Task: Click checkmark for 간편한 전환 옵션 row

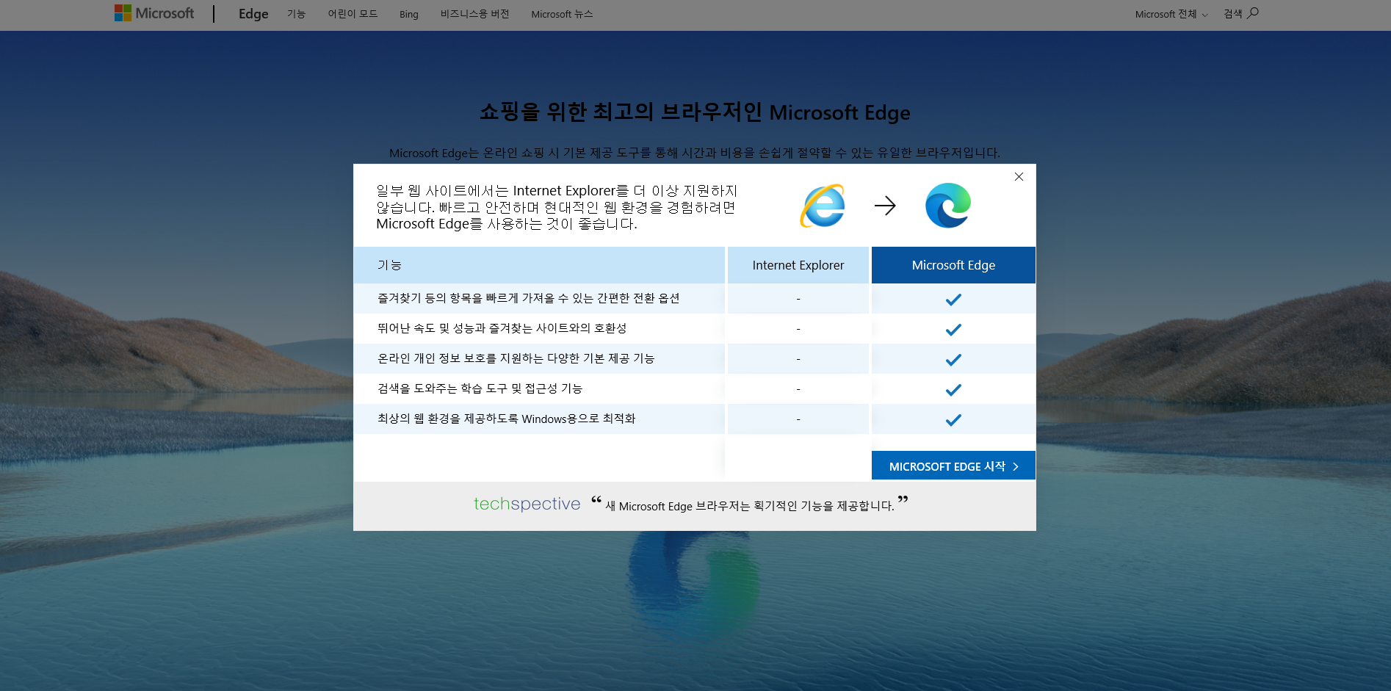Action: tap(953, 300)
